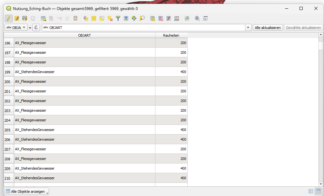This screenshot has width=324, height=196.
Task: Click the zoom map to selected rows icon
Action: (x=142, y=18)
